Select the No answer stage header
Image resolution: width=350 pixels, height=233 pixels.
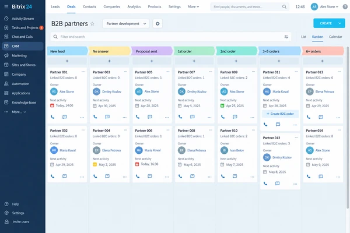point(110,51)
